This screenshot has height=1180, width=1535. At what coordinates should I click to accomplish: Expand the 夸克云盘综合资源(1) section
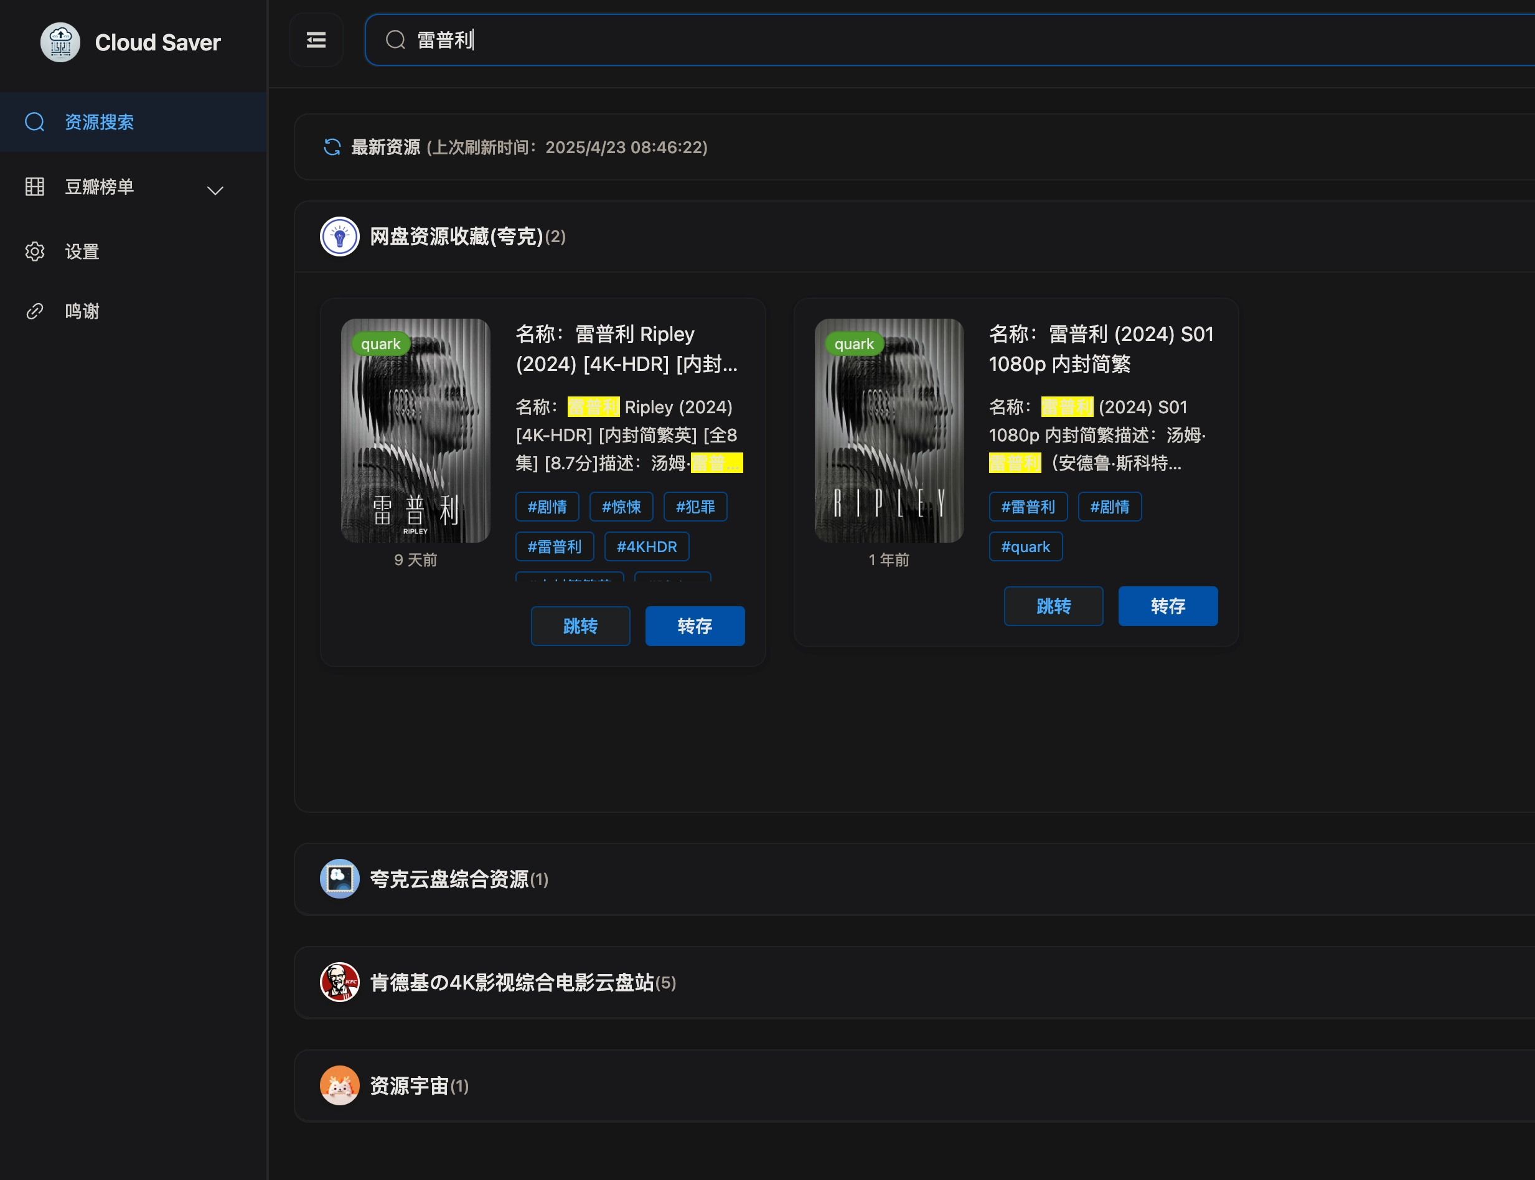coord(914,879)
